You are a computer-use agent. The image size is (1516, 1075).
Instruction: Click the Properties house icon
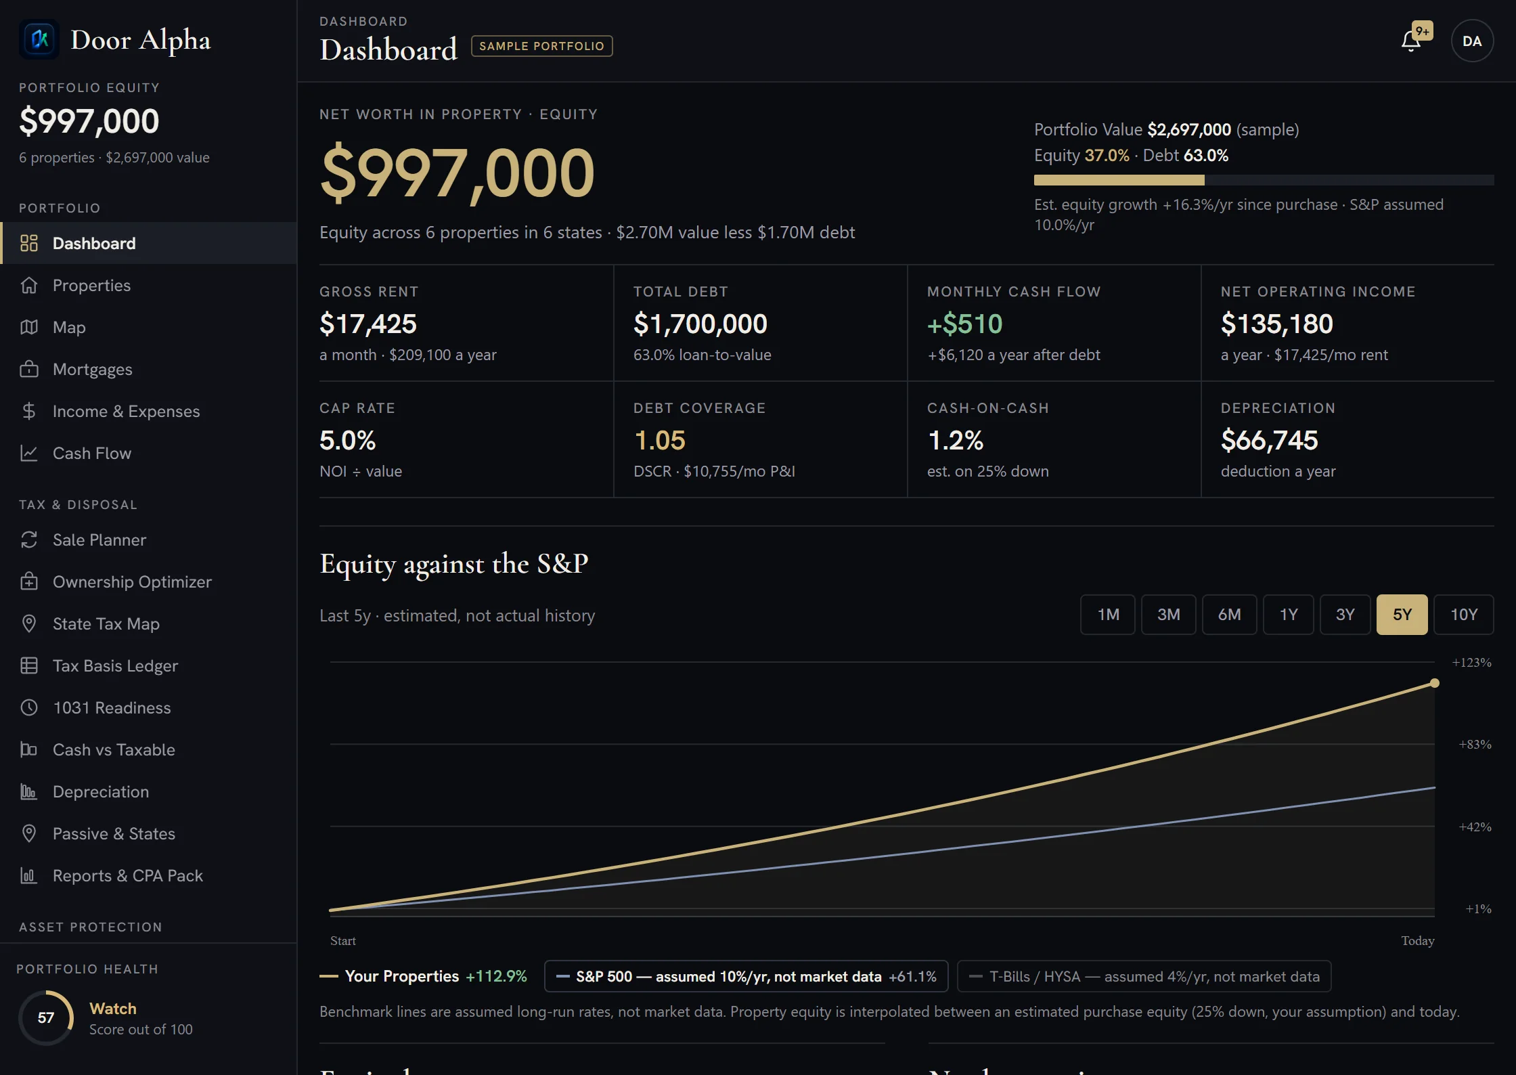pyautogui.click(x=29, y=285)
